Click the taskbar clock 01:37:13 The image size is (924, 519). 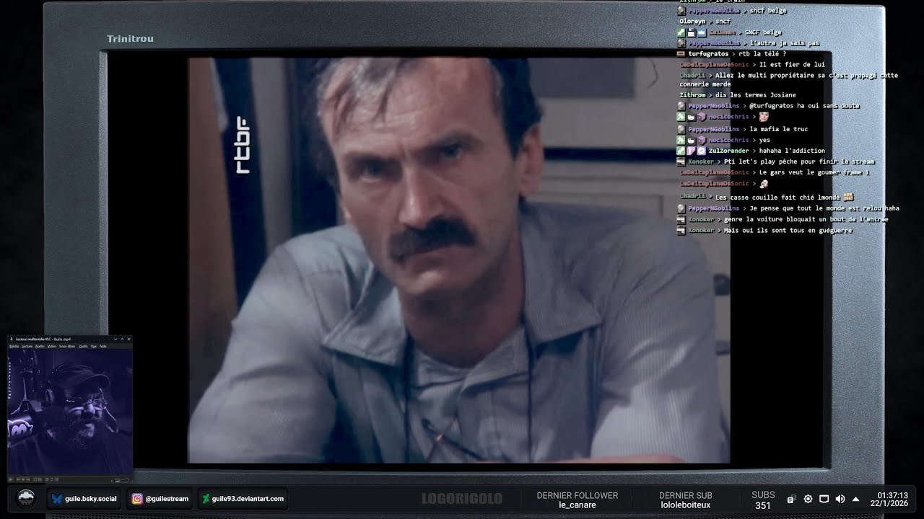[892, 495]
